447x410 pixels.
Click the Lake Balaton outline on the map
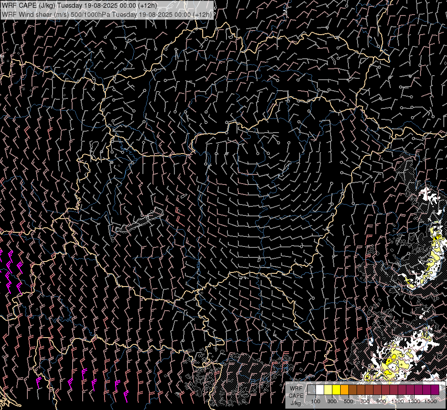(139, 220)
